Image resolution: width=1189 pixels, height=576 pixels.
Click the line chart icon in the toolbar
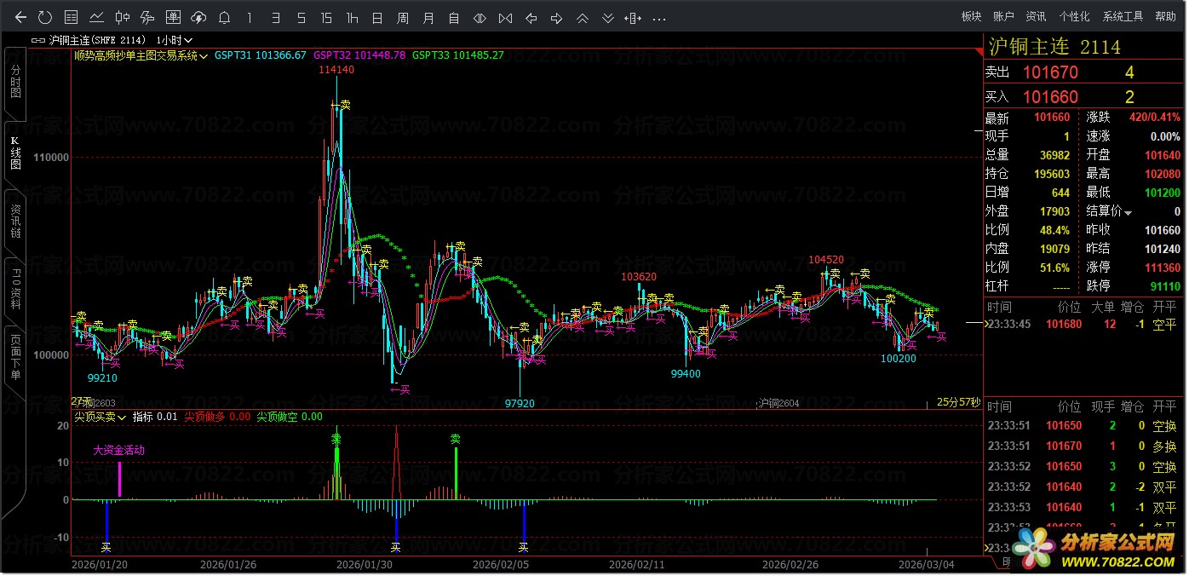97,17
